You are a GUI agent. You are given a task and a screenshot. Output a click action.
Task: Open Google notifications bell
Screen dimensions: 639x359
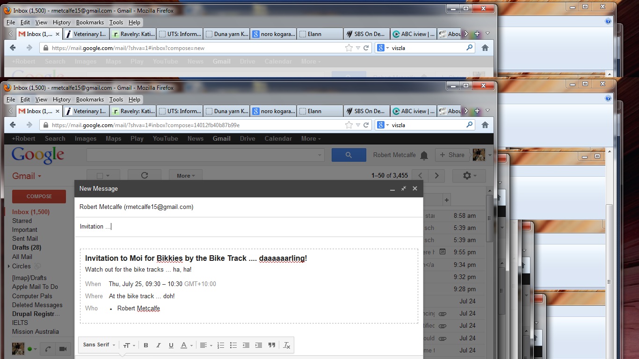click(424, 155)
